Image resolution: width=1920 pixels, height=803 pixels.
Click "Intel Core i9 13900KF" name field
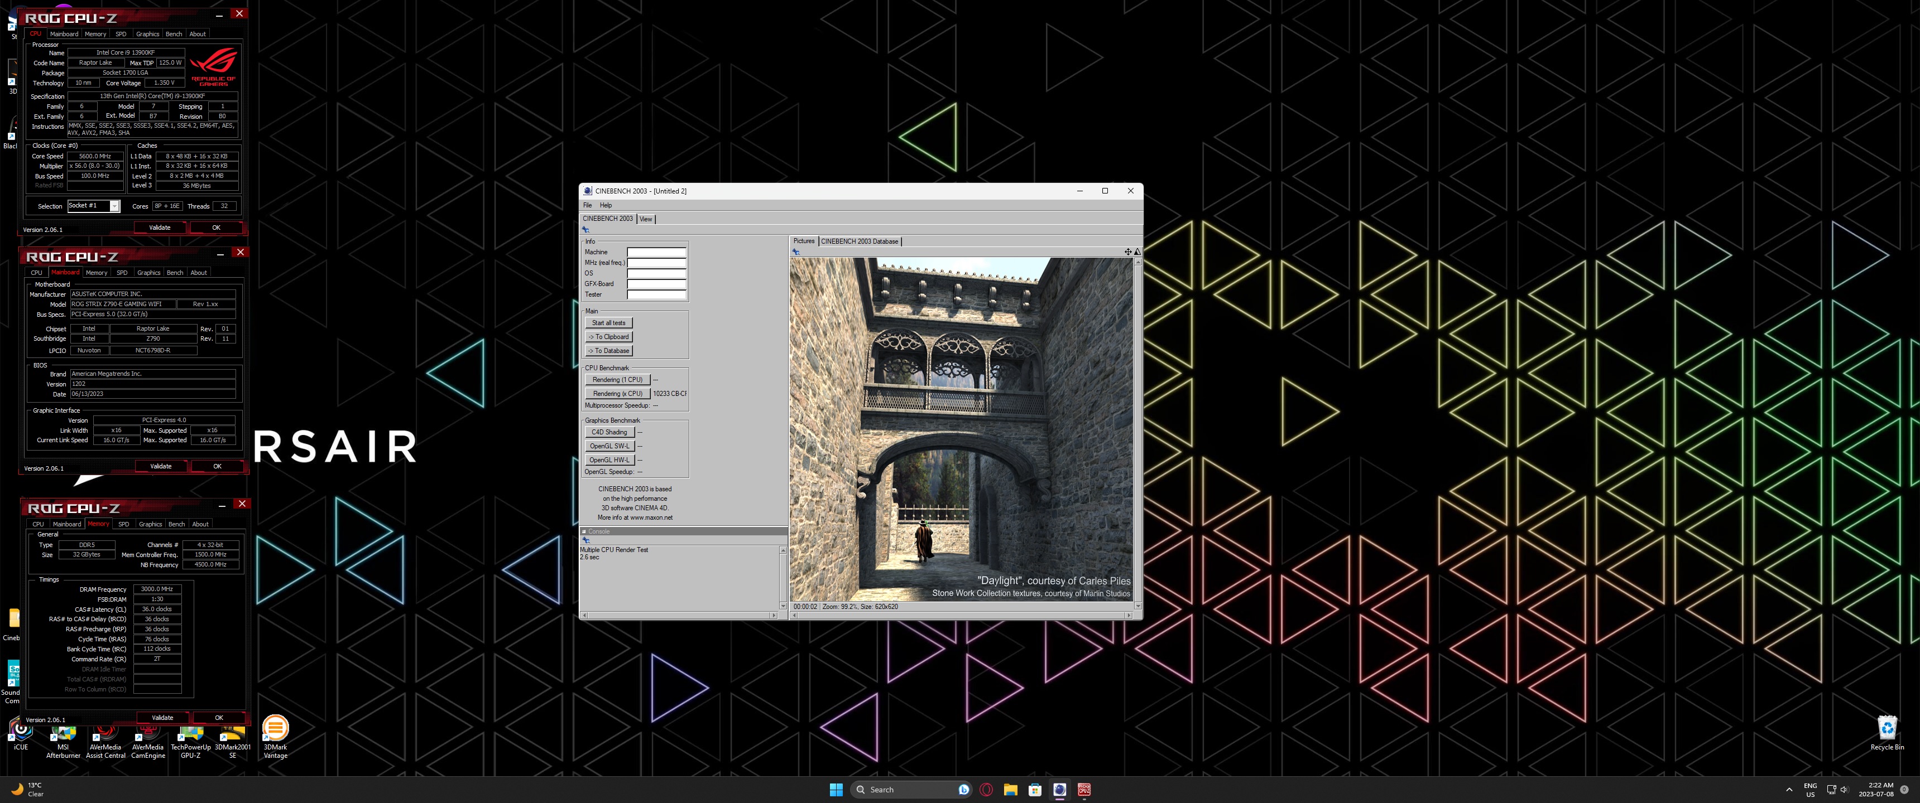point(125,53)
